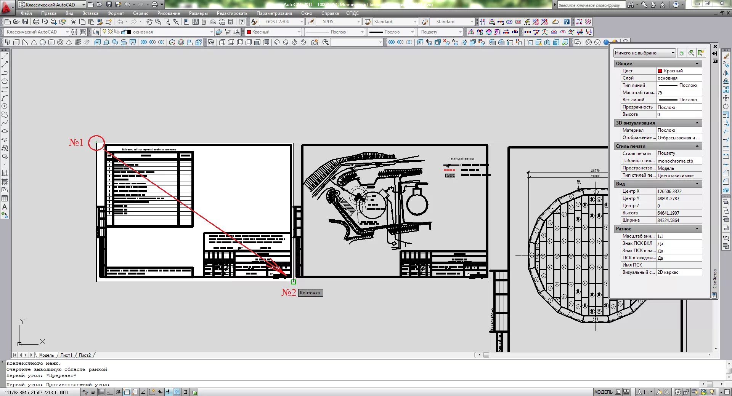732x396 pixels.
Task: Toggle the МОДЕЛЬ space button in status bar
Action: tap(604, 392)
